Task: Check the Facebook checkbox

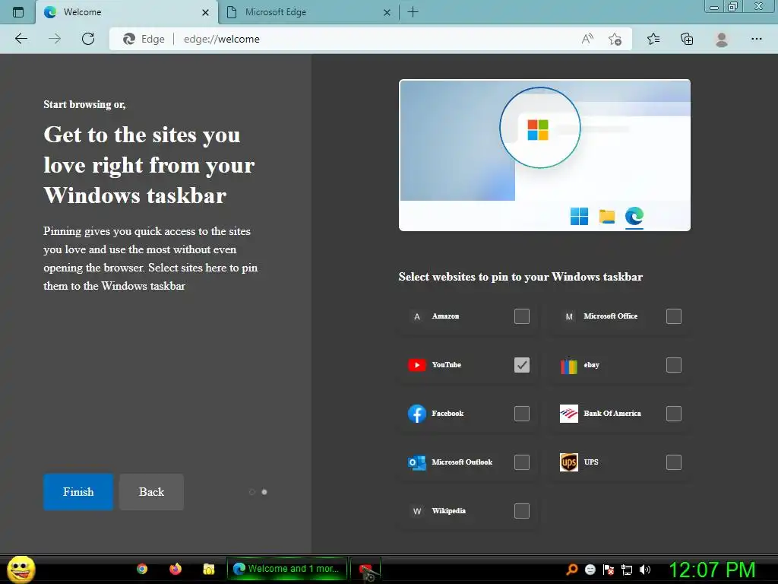Action: point(521,414)
